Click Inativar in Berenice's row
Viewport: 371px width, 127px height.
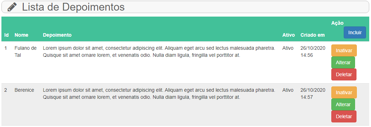(344, 92)
